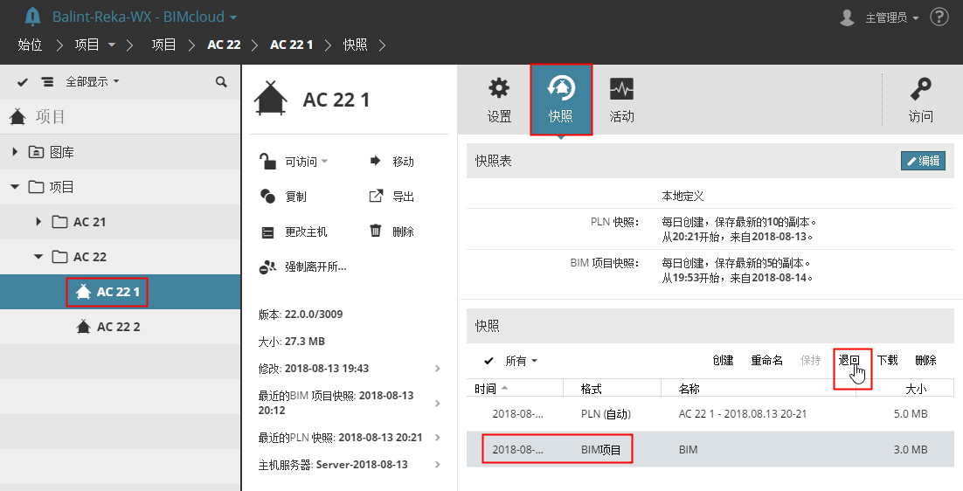This screenshot has width=963, height=491.
Task: Open the 可访问 access dropdown
Action: [306, 162]
